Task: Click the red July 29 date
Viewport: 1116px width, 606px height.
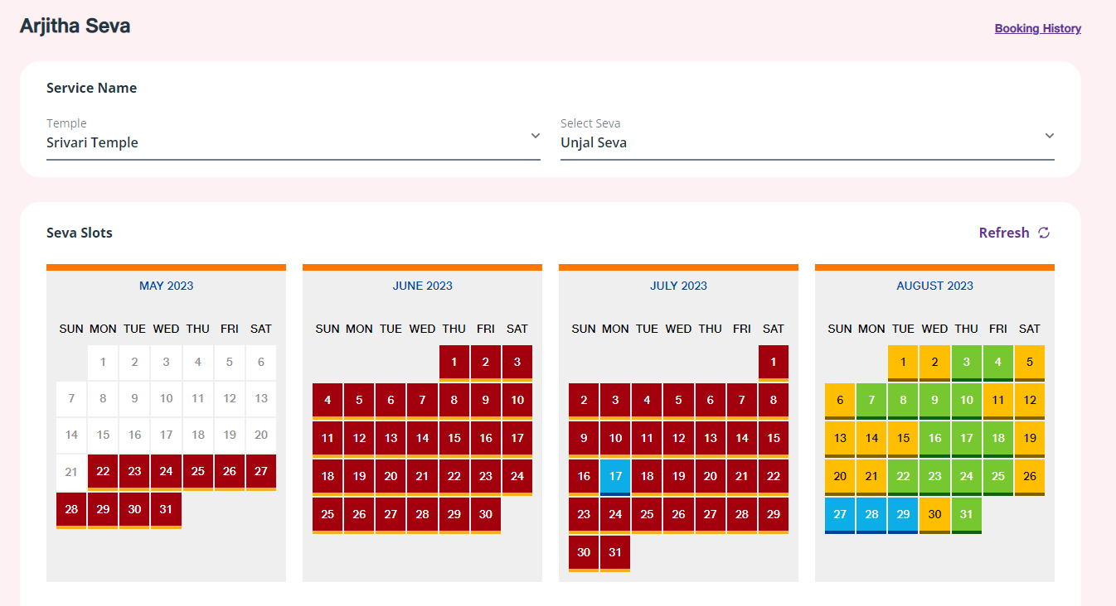Action: click(774, 516)
